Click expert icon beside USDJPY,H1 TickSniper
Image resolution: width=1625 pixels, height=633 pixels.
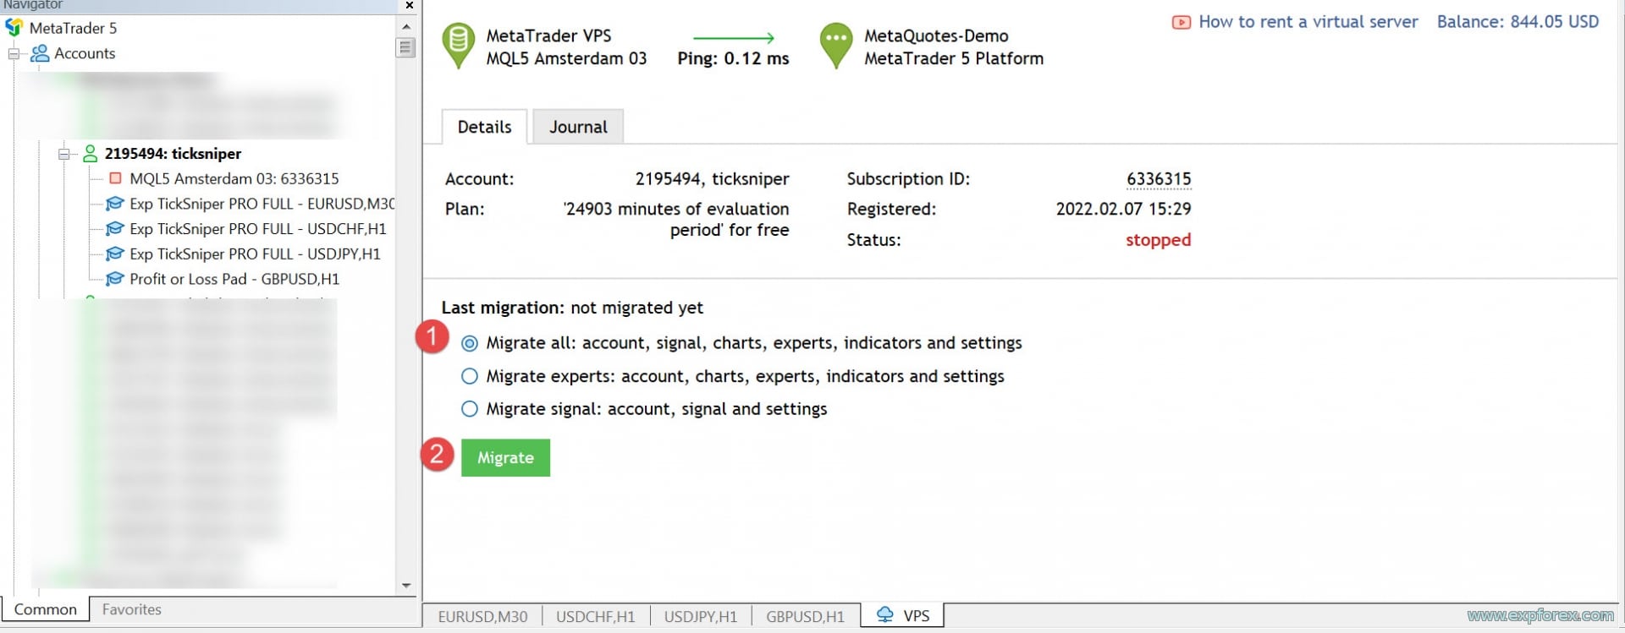click(x=114, y=254)
